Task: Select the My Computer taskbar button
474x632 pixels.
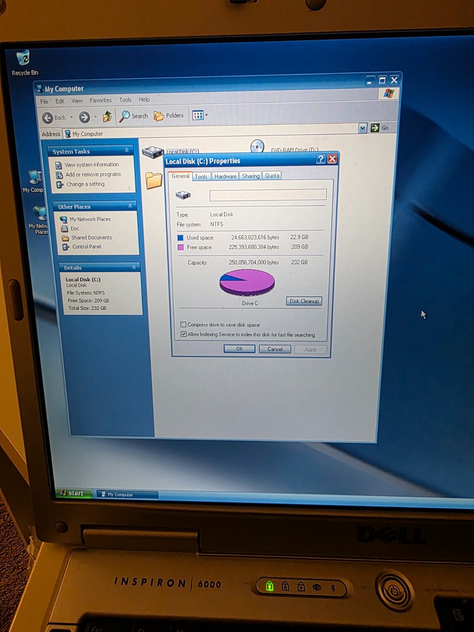Action: coord(127,494)
